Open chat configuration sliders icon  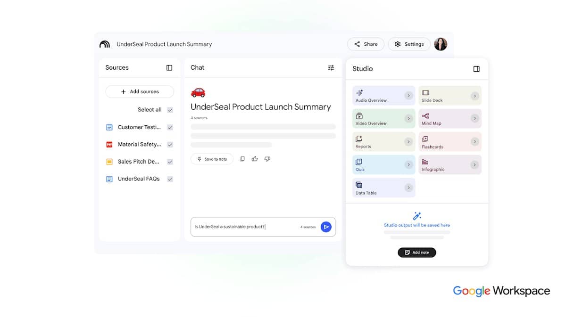point(331,68)
